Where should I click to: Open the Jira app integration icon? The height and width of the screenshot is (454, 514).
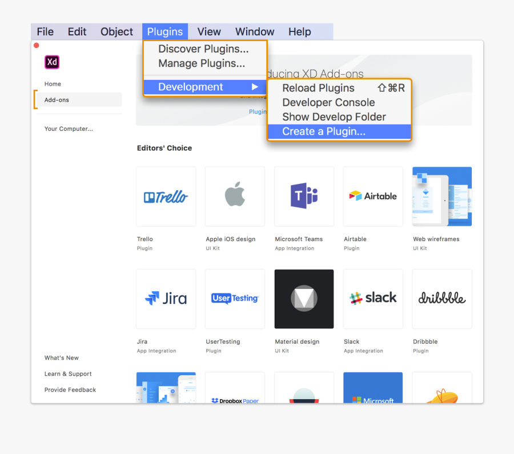[x=166, y=299]
